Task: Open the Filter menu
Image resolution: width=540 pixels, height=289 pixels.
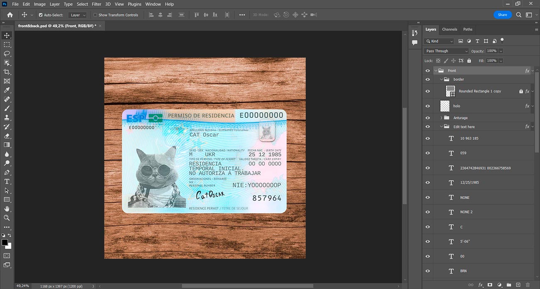Action: 96,4
